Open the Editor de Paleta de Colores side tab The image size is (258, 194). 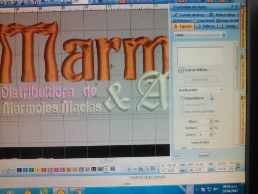[243, 120]
